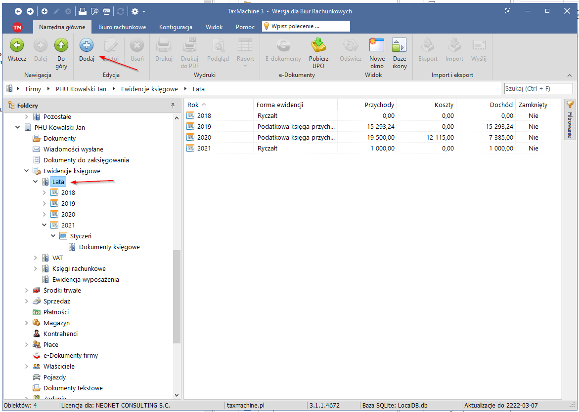Screen dimensions: 579x412
Task: Pin the Foldery panel with pushpin
Action: pyautogui.click(x=173, y=106)
